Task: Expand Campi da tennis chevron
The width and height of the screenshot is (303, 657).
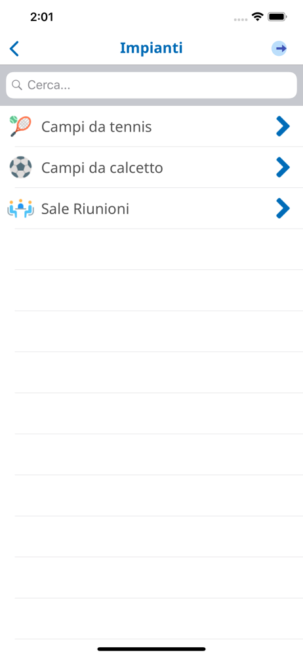Action: point(283,127)
